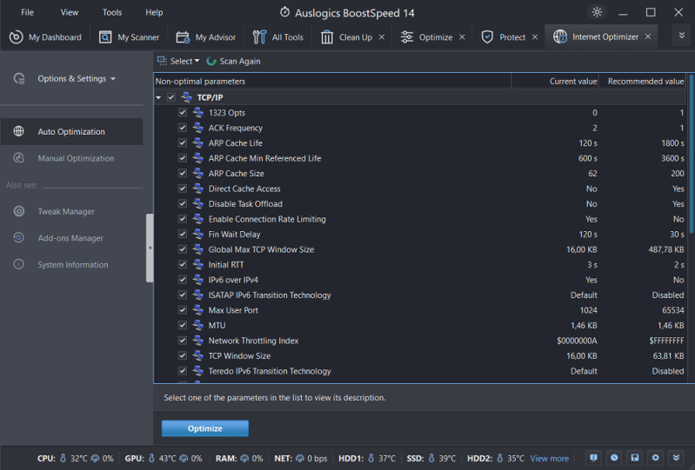Image resolution: width=695 pixels, height=470 pixels.
Task: Uncheck the TCP/IP group checkbox
Action: 171,97
